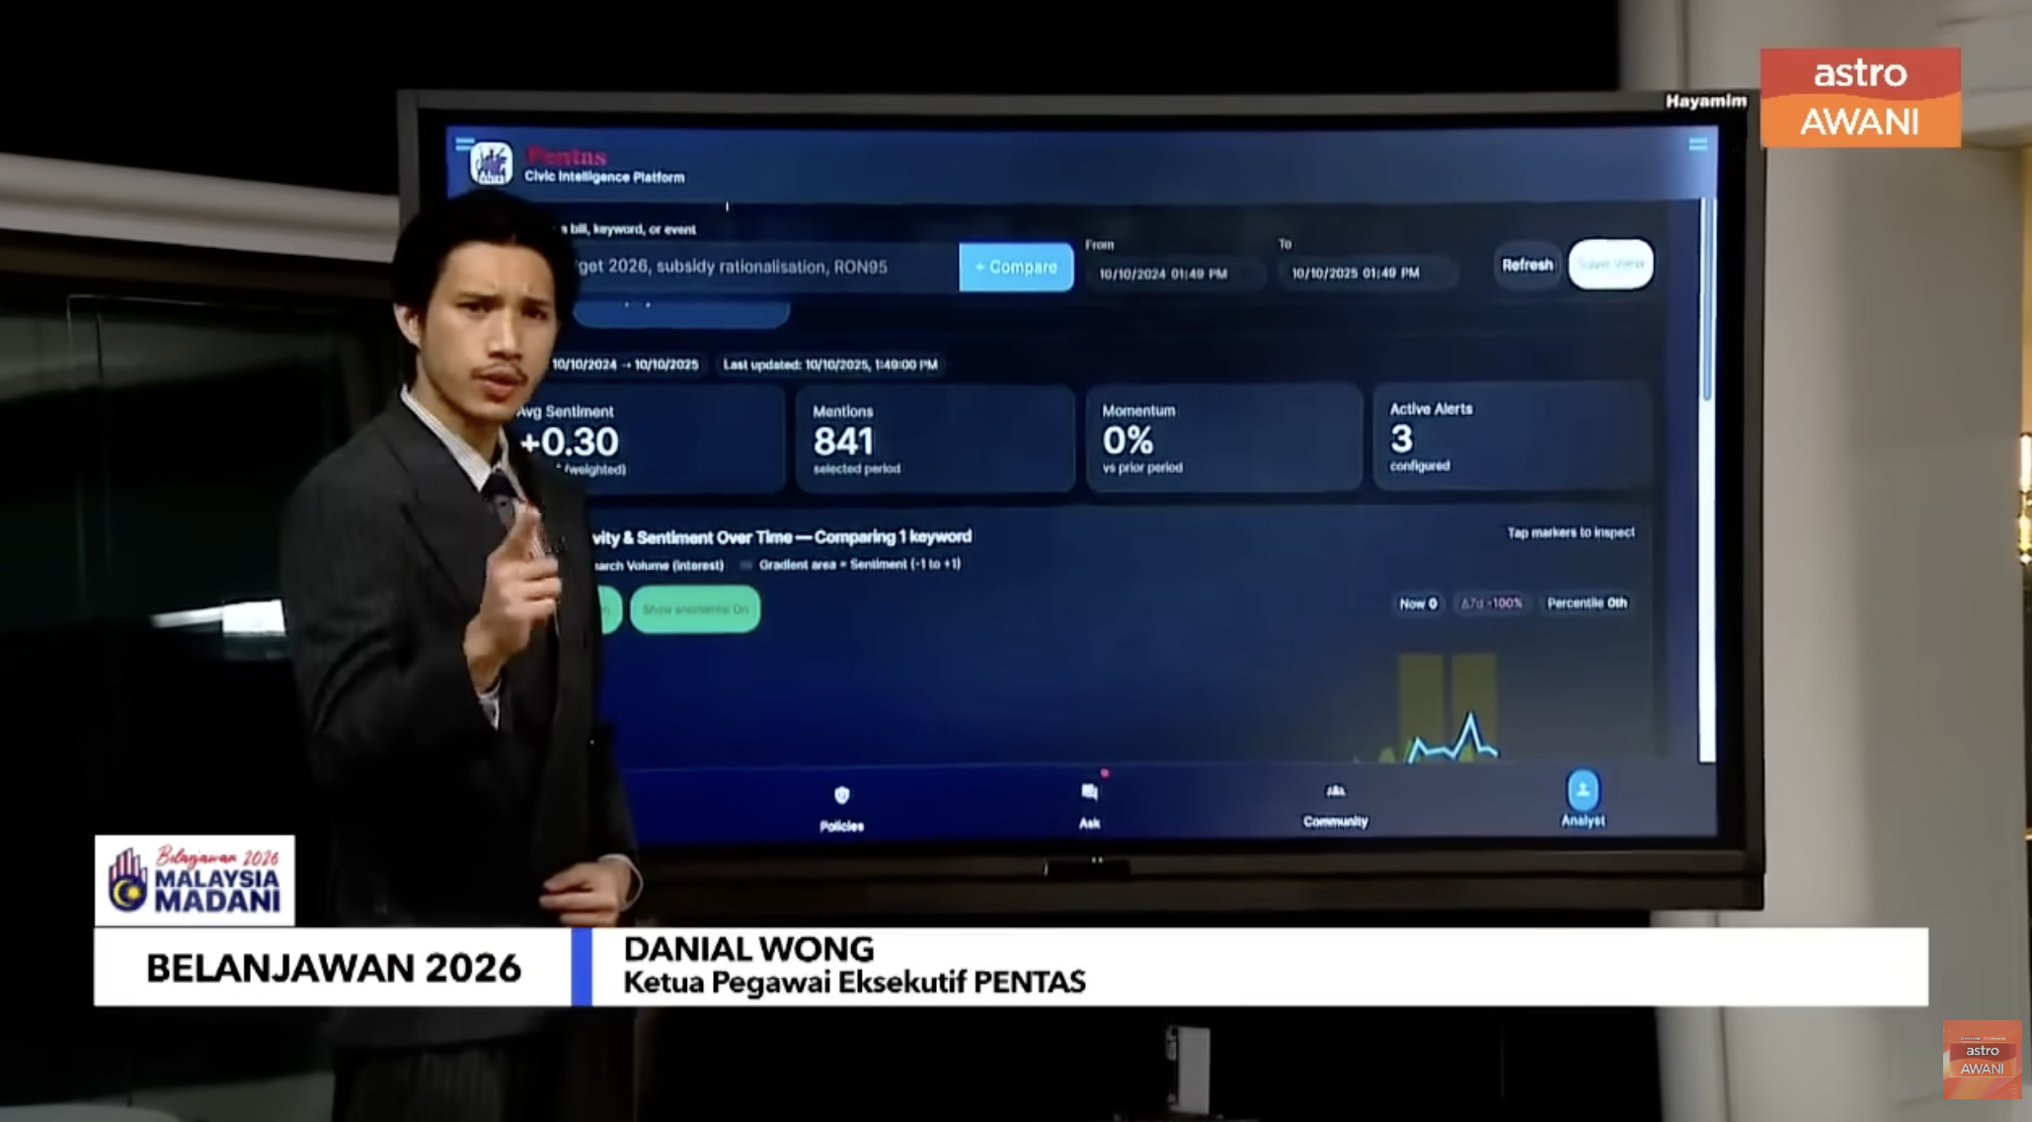Viewport: 2032px width, 1122px height.
Task: Open the Avg Sentiment card showing +0.30
Action: tap(650, 440)
